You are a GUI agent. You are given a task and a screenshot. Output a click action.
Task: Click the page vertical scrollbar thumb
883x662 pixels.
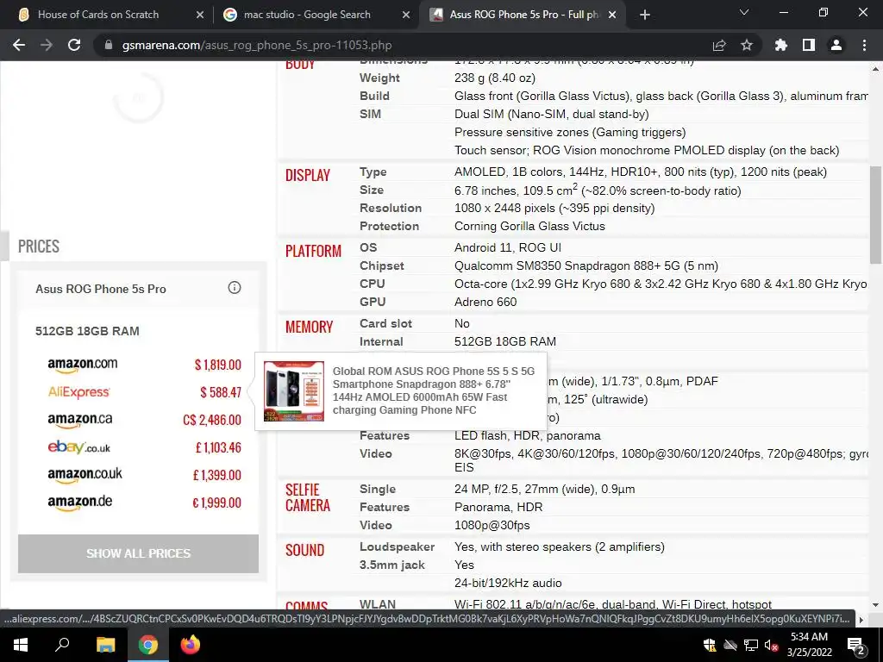[x=875, y=213]
